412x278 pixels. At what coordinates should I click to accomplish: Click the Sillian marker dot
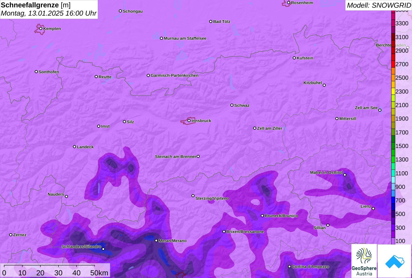point(328,225)
